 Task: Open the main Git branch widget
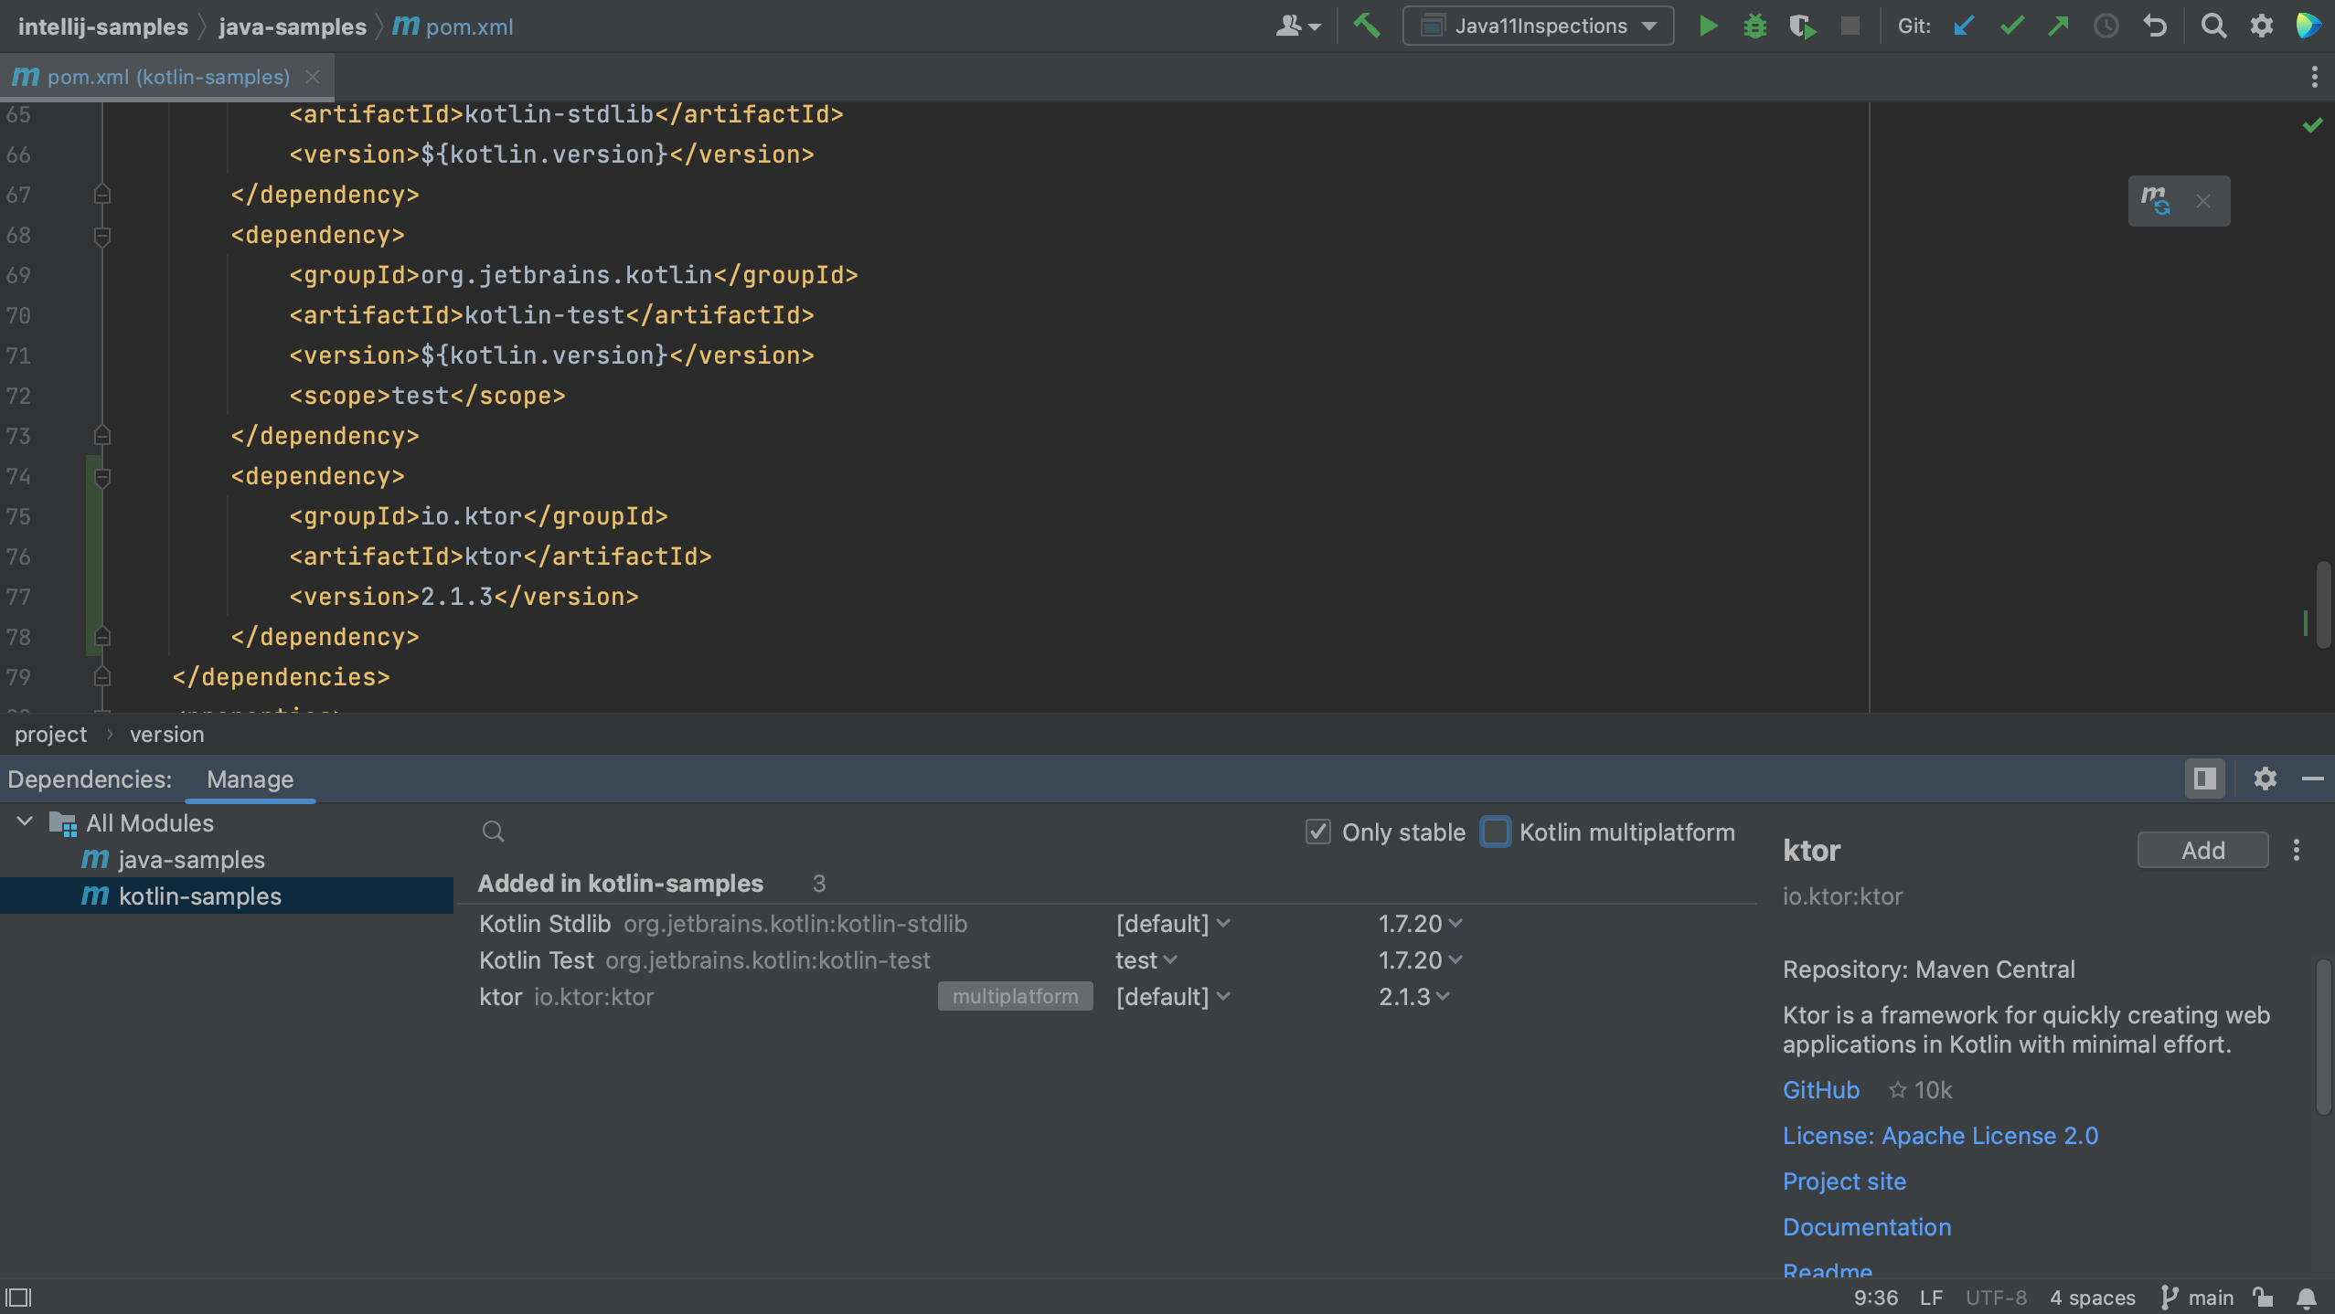2197,1298
